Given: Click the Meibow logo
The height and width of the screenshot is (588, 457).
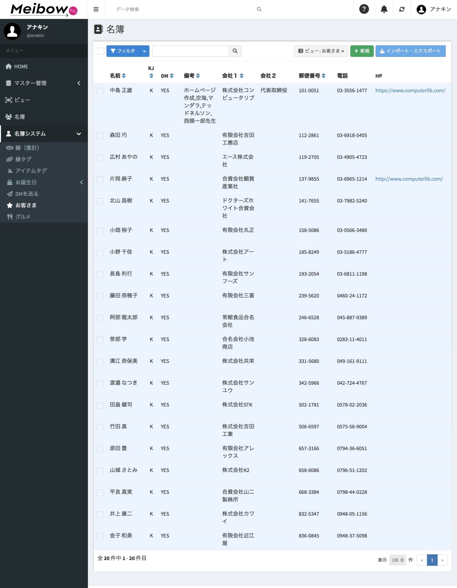Looking at the screenshot, I should coord(44,9).
